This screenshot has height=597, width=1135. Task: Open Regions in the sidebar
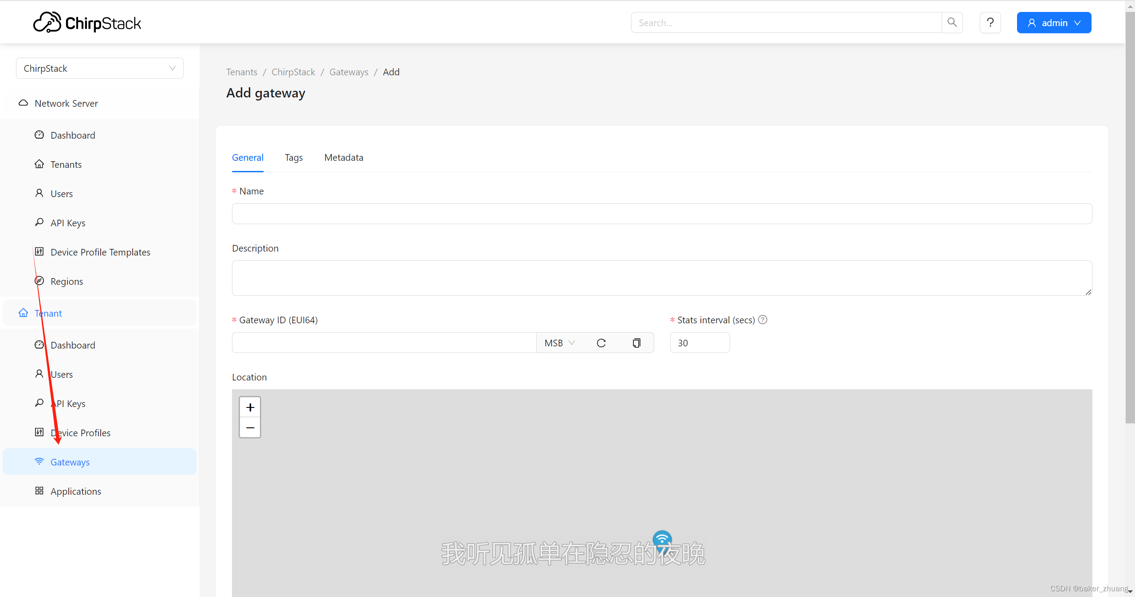[67, 281]
